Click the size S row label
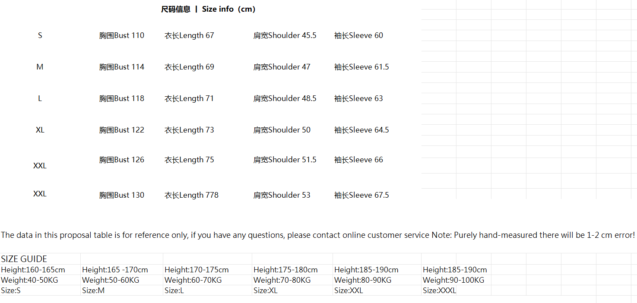637x303 pixels. [x=40, y=35]
